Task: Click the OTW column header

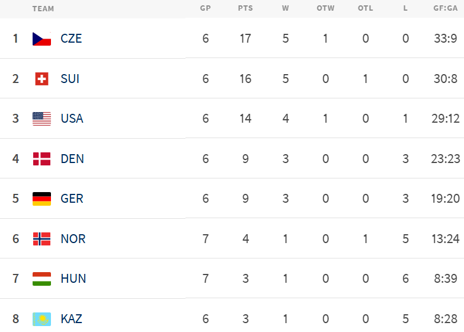Action: (x=325, y=8)
